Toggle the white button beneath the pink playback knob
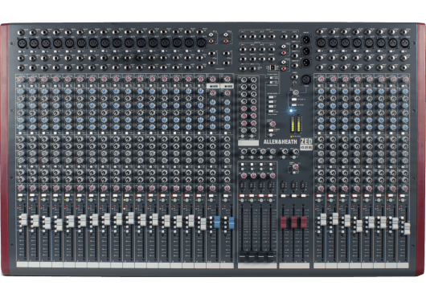This screenshot has height=298, width=426. point(271,131)
